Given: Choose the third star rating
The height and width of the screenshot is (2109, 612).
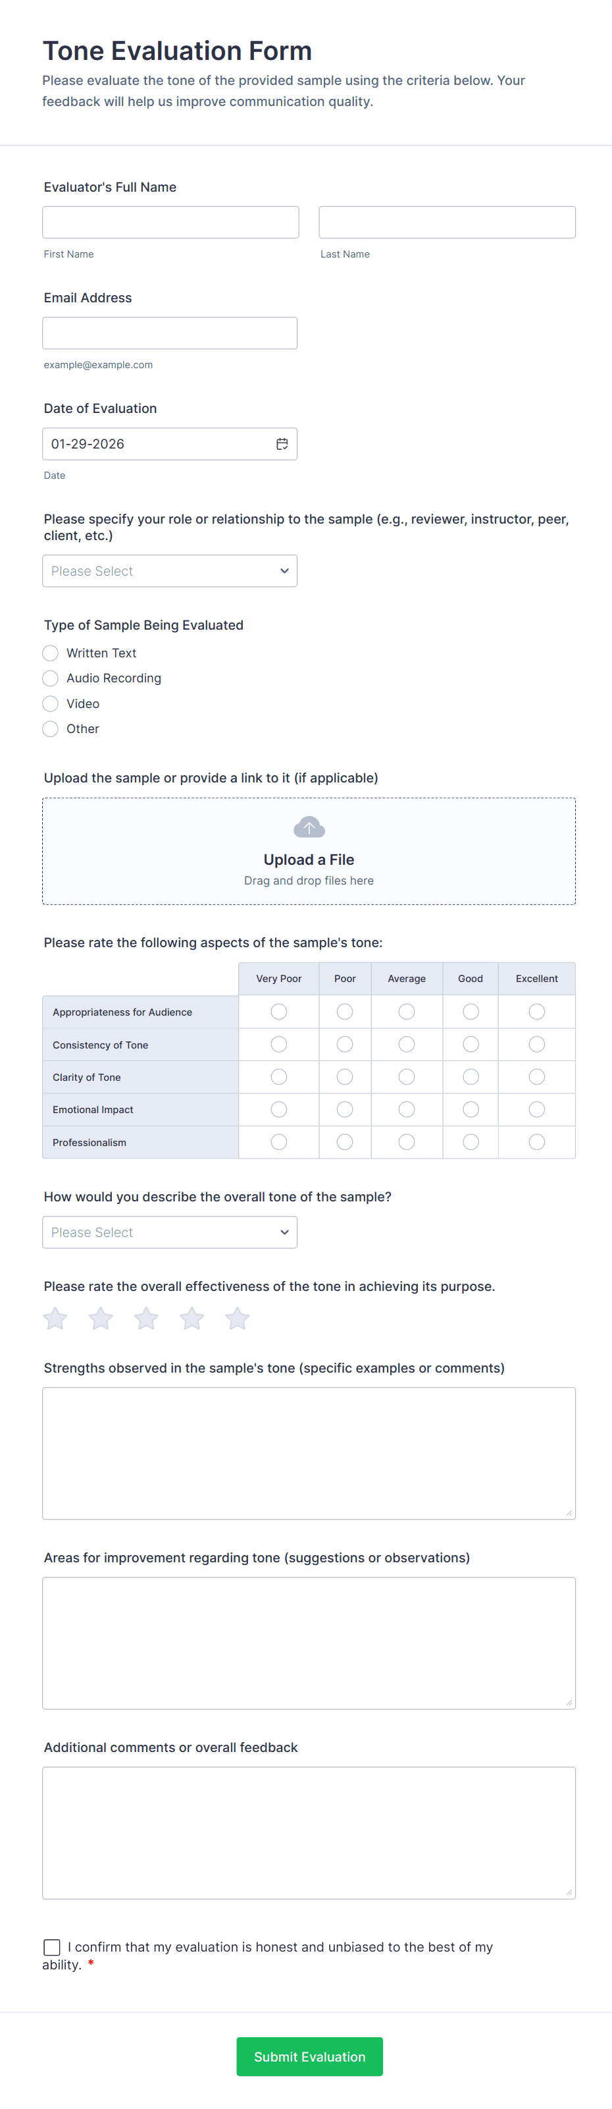Looking at the screenshot, I should coord(147,1318).
